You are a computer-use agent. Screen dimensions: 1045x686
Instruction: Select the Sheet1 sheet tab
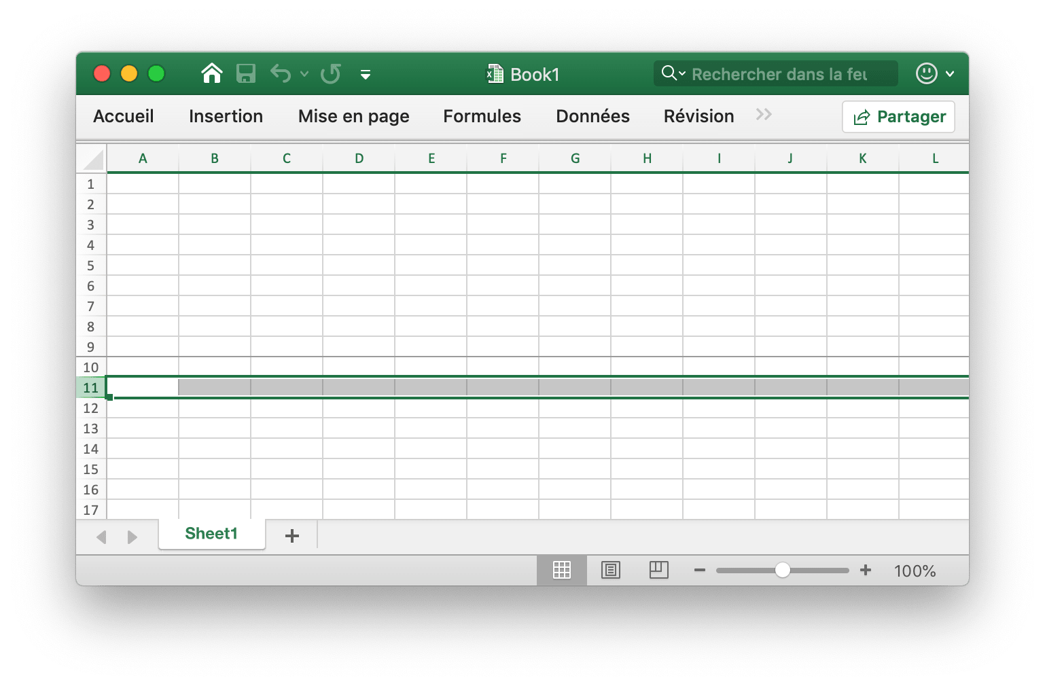tap(211, 534)
